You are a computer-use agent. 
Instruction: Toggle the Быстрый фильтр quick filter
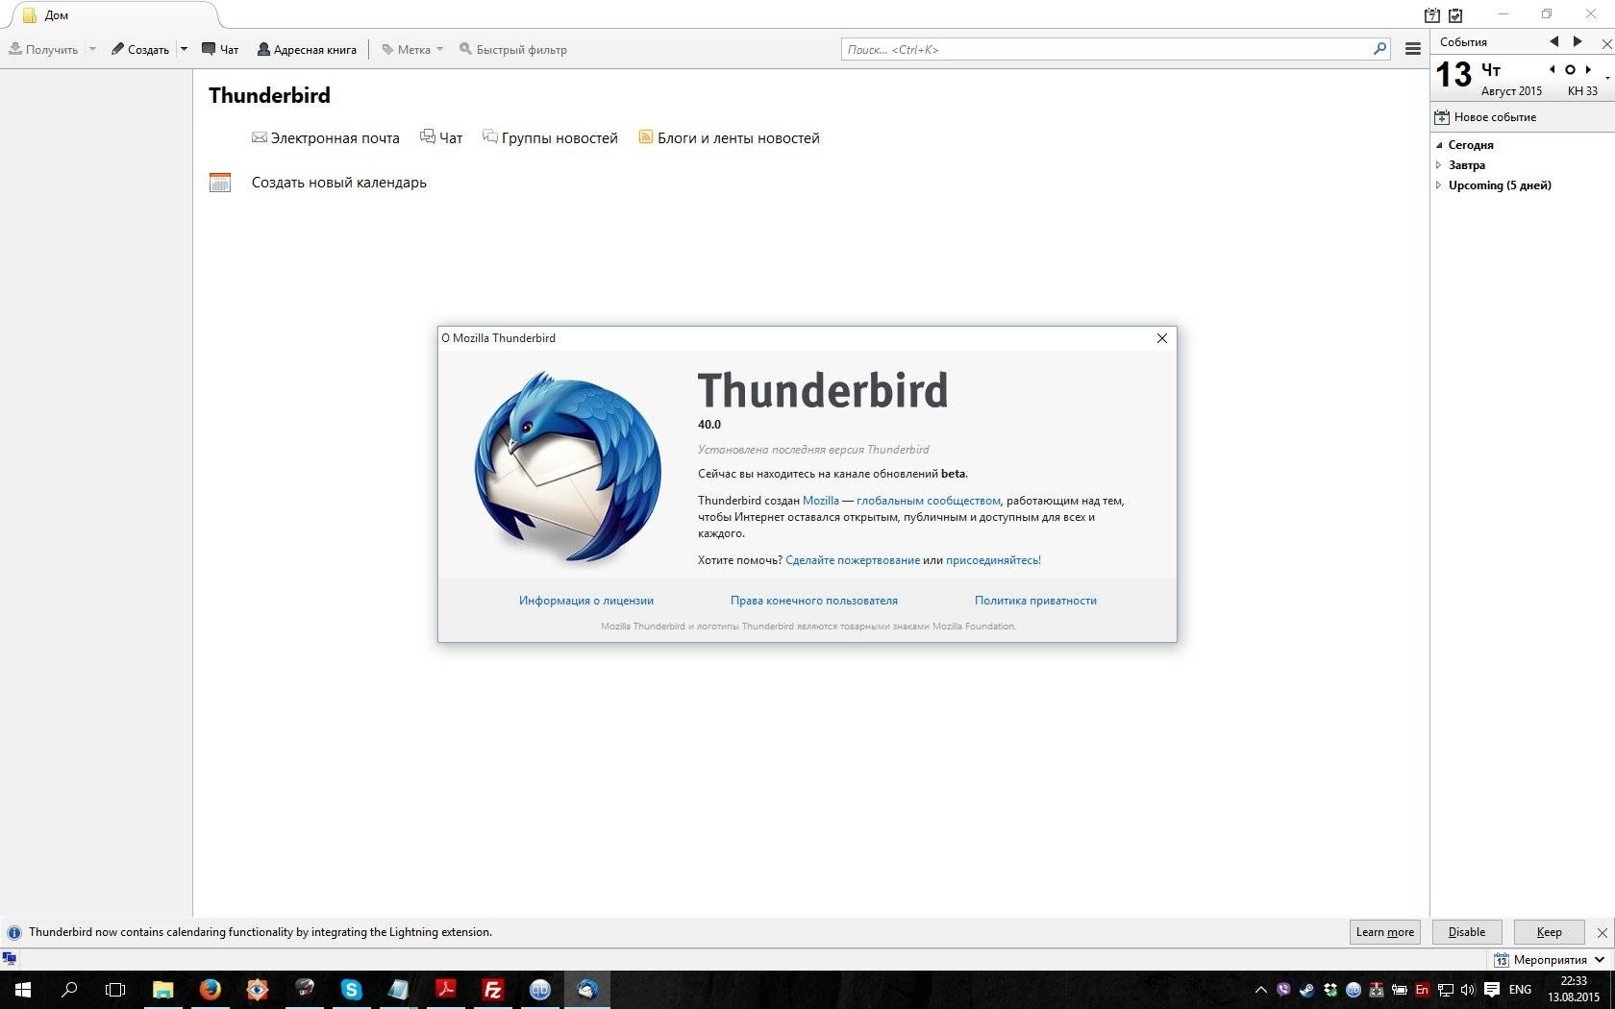click(x=513, y=49)
